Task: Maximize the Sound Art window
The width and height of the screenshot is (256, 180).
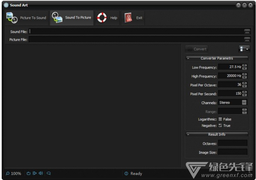Action: pyautogui.click(x=244, y=5)
